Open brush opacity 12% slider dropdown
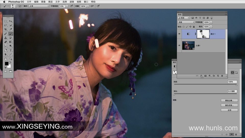Screen dimensions: 245x138 [x=67, y=6]
